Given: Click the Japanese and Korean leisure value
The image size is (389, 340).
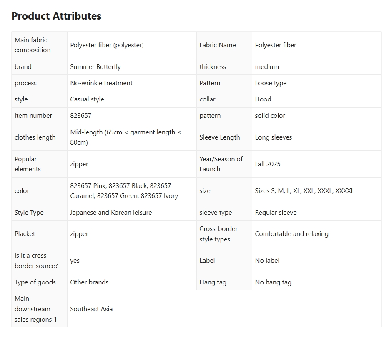Looking at the screenshot, I should point(111,213).
